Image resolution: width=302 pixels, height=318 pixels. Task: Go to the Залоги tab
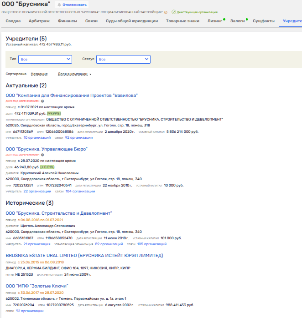click(237, 21)
